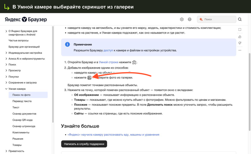Open link about camera recognizing food, cars

pos(113,135)
